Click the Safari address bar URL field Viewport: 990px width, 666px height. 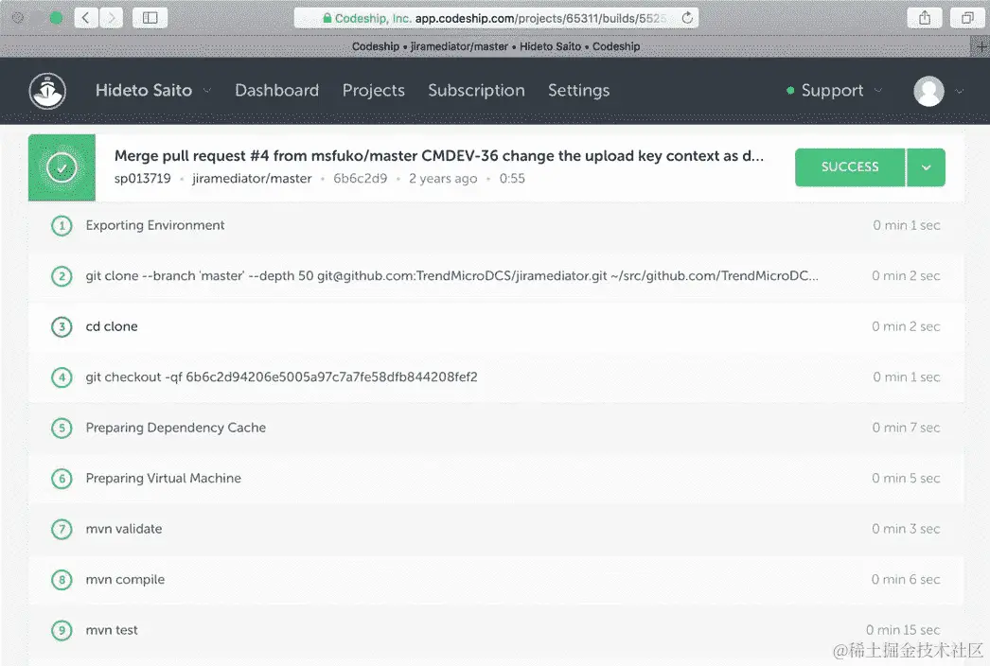coord(496,18)
